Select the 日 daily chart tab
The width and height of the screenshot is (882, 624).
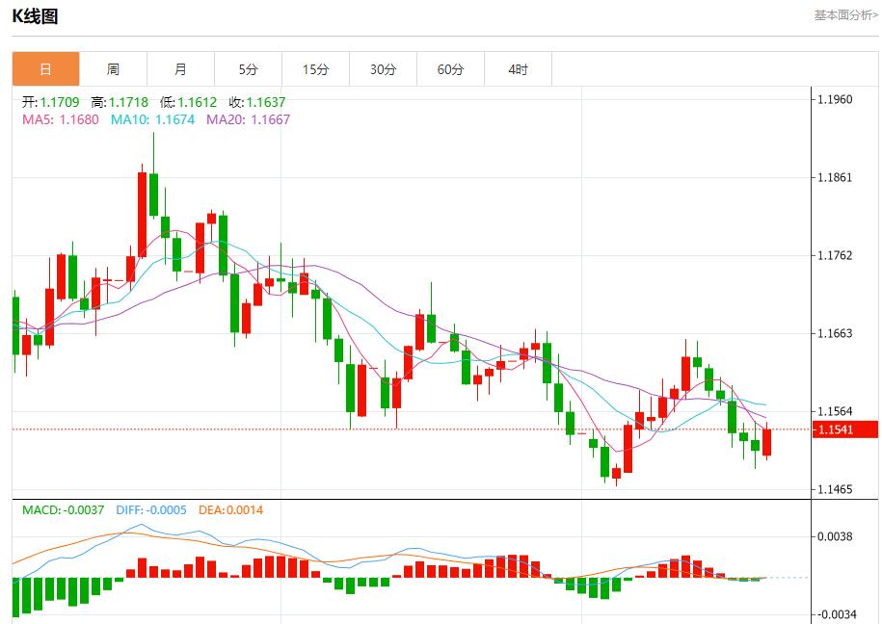45,69
